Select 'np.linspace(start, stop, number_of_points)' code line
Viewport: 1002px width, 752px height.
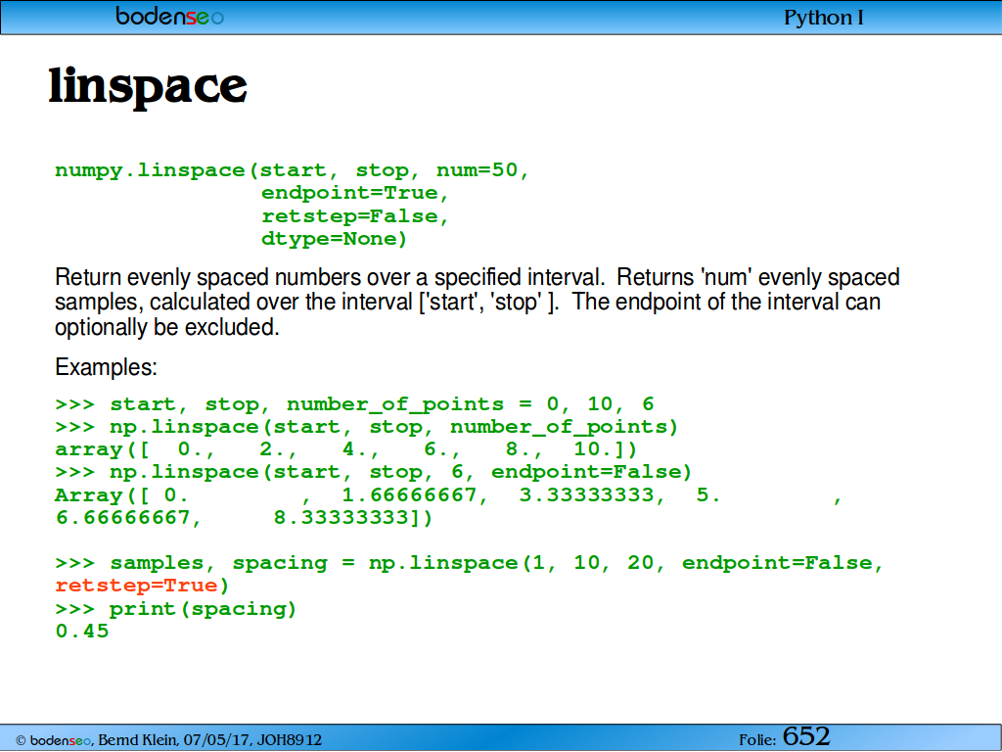(x=366, y=427)
